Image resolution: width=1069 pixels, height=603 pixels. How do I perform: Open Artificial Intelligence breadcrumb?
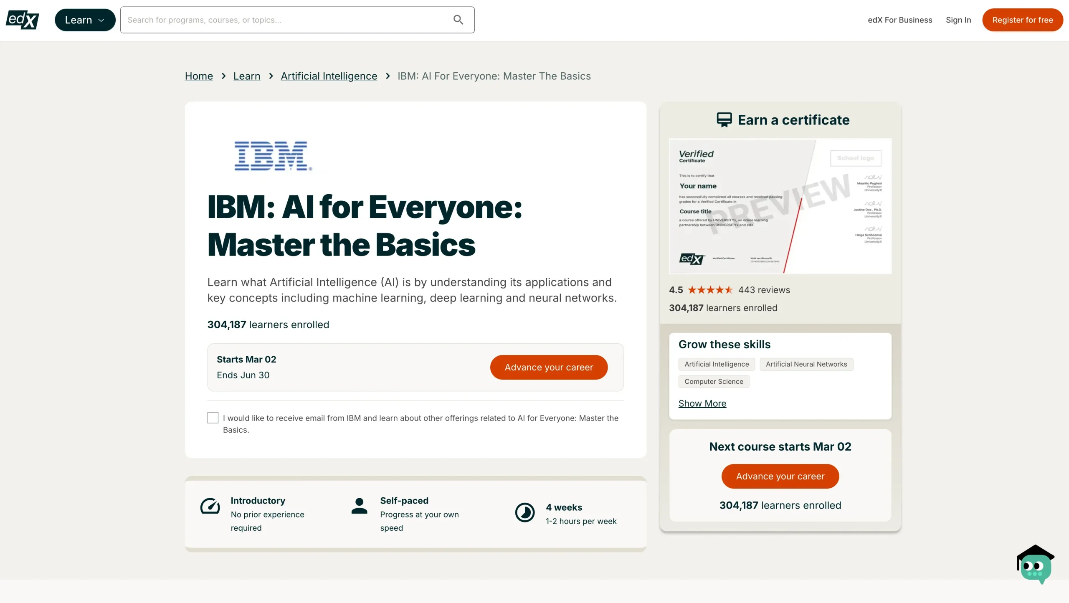coord(329,76)
